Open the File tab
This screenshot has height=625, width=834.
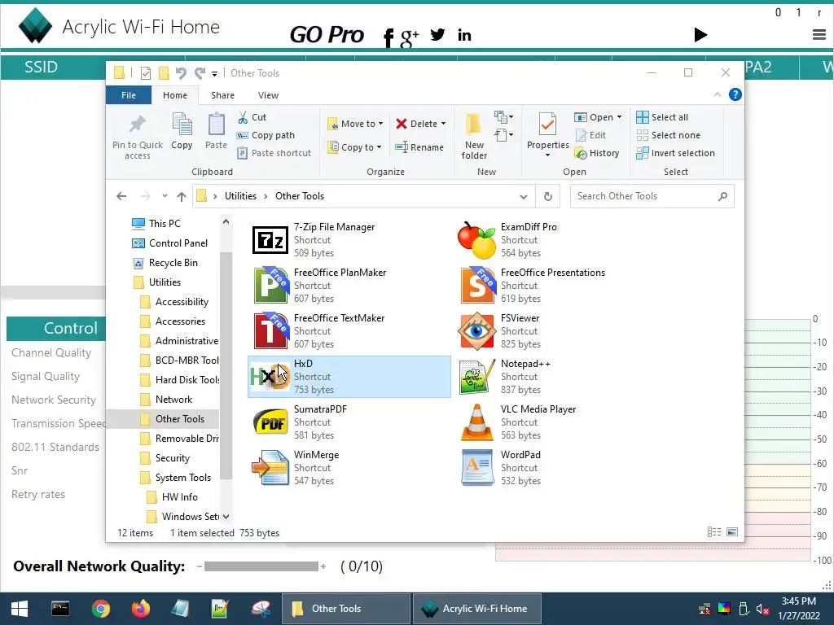click(x=129, y=95)
